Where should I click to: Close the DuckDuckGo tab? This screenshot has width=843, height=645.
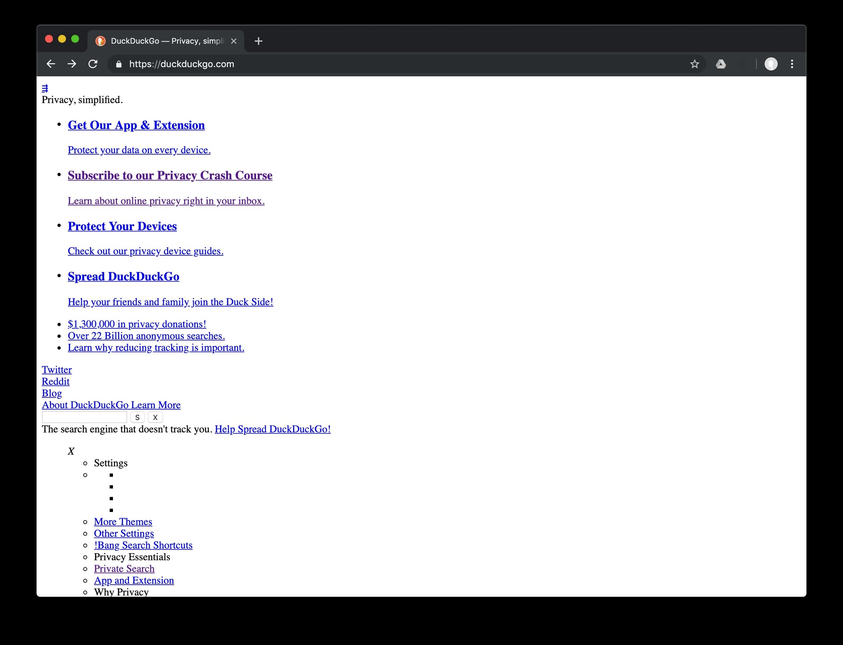tap(234, 41)
